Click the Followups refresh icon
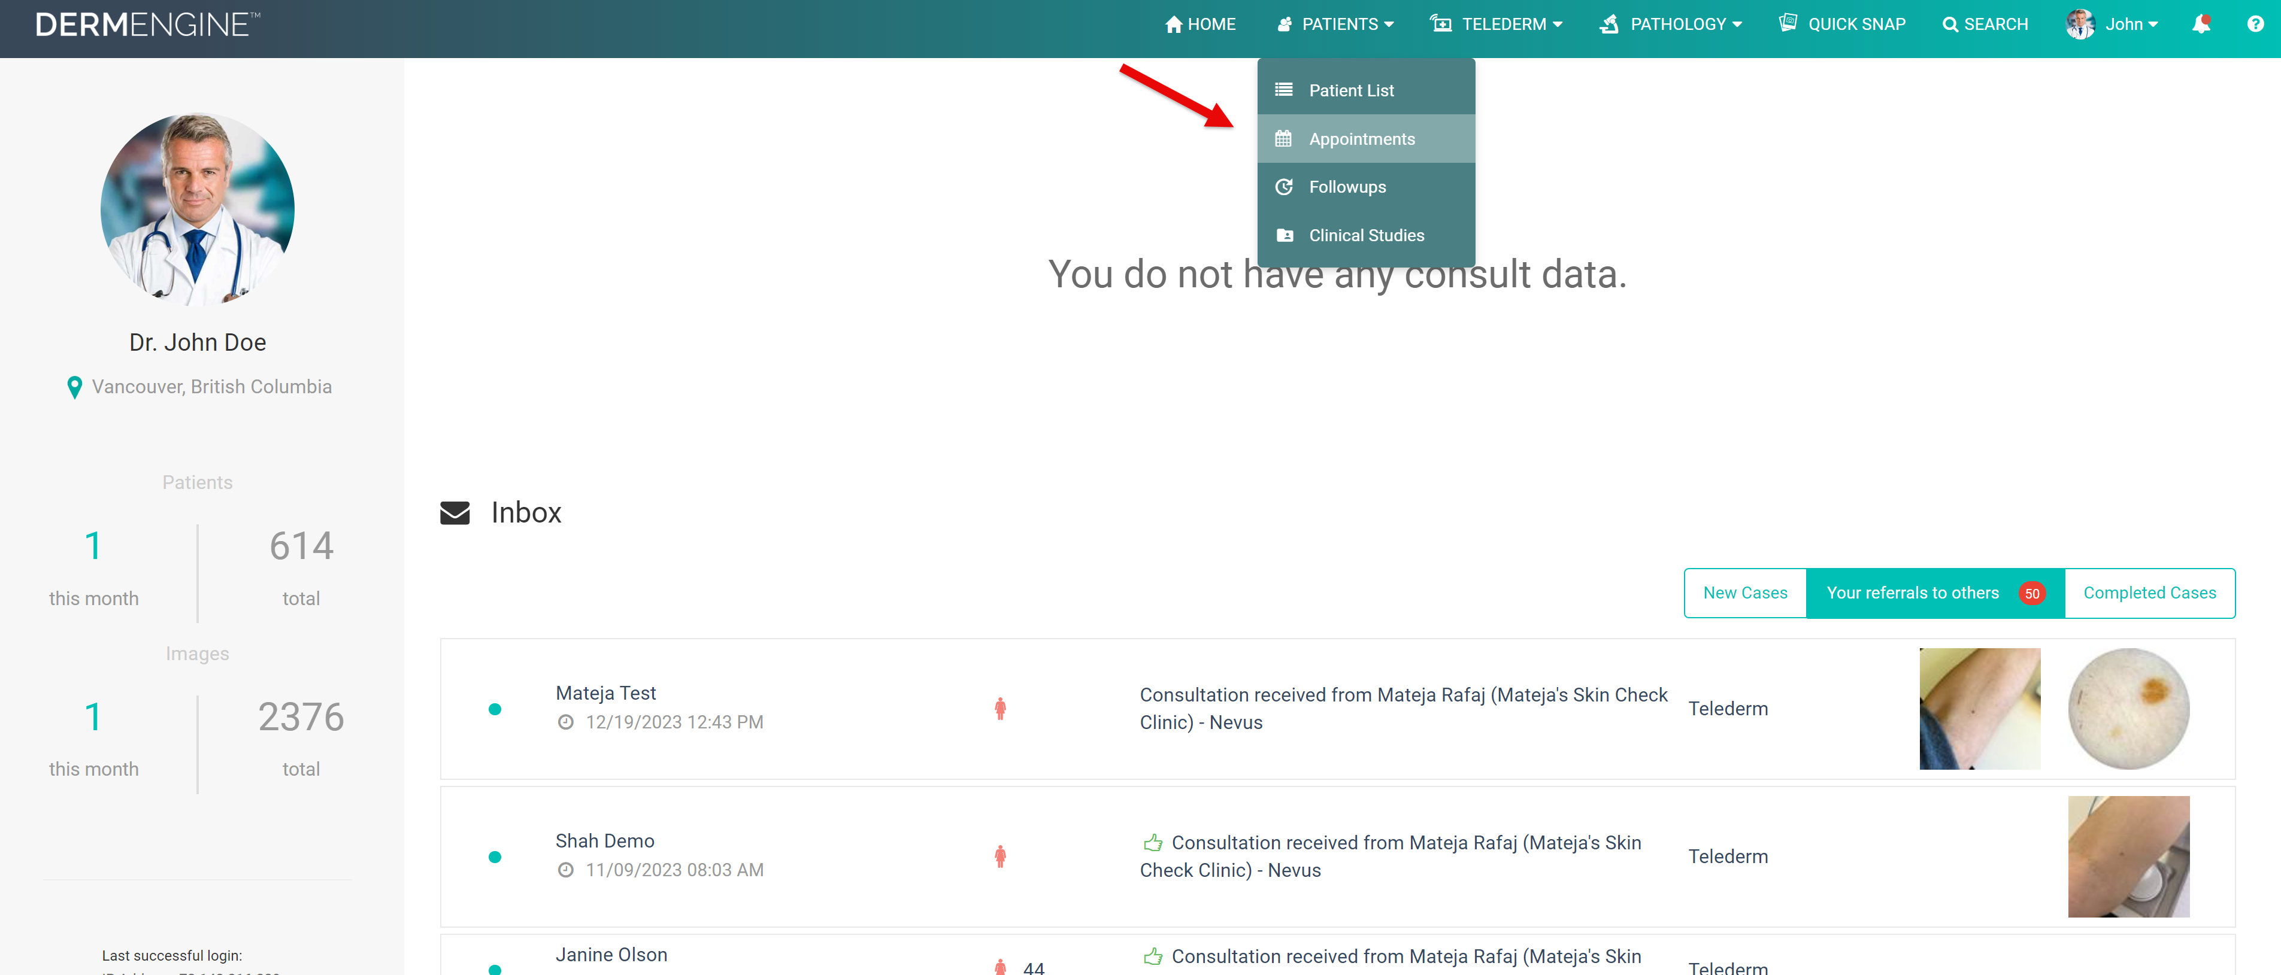The height and width of the screenshot is (975, 2281). [1284, 187]
